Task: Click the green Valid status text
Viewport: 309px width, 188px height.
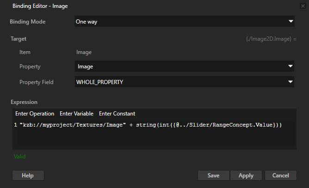Action: [20, 157]
